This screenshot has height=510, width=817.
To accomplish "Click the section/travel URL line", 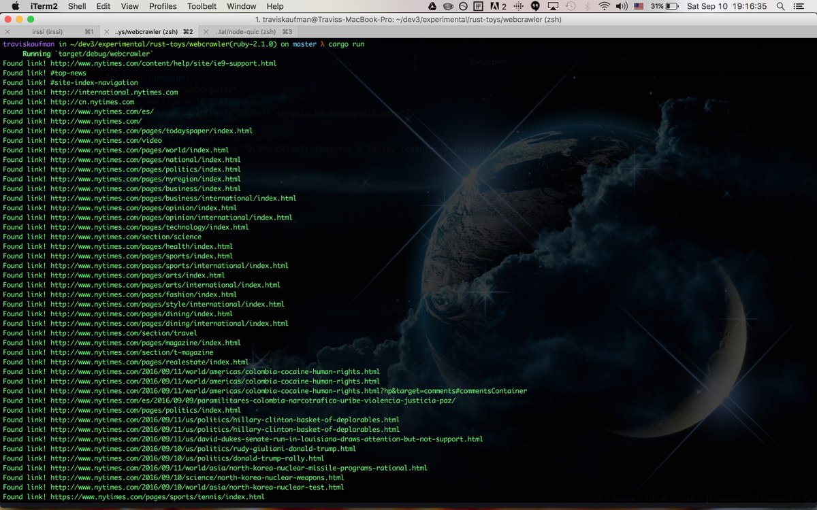I will 100,333.
